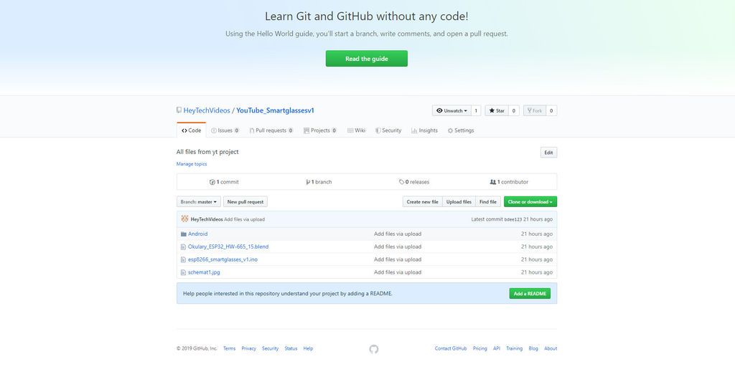The image size is (735, 369).
Task: Open the Unwatch notifications dropdown
Action: pos(451,111)
